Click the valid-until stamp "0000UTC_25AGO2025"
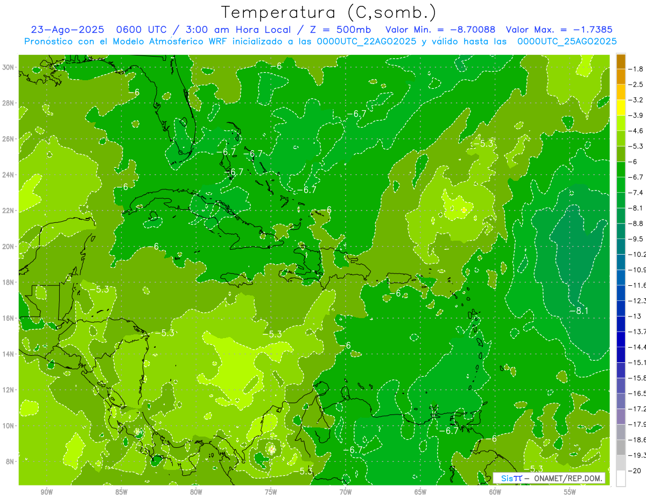The width and height of the screenshot is (646, 499). (567, 41)
